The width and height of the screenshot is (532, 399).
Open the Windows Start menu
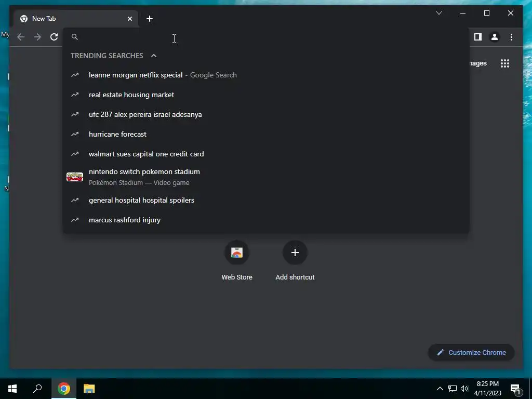click(12, 389)
